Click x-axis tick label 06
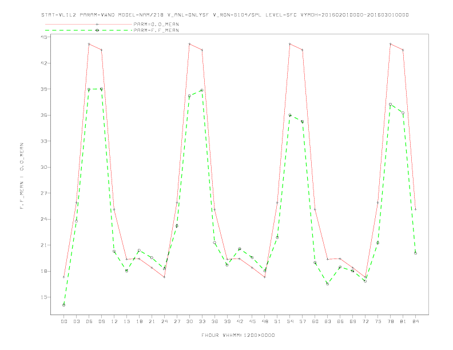The width and height of the screenshot is (453, 350). (x=89, y=321)
